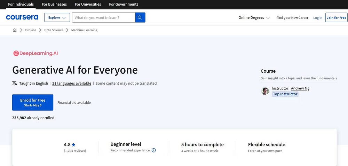348x166 pixels.
Task: Click 'Taught in English' text
Action: click(33, 84)
